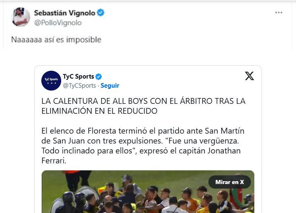
Task: Follow TyC Sports via Seguir link
Action: coord(110,86)
